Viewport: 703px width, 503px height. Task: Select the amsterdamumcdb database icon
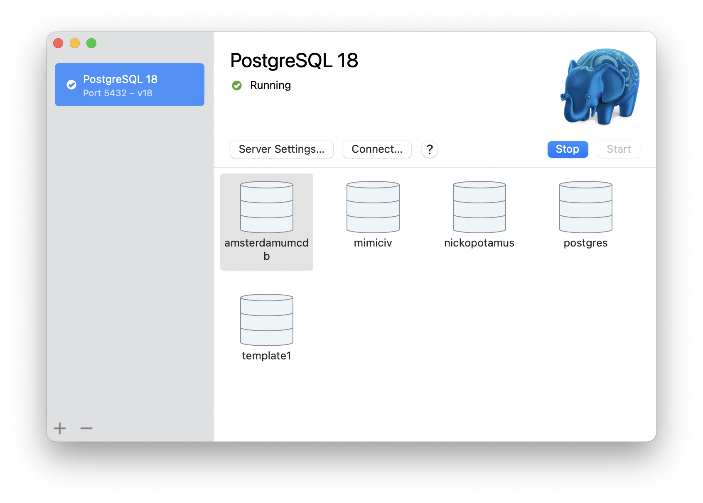tap(266, 207)
